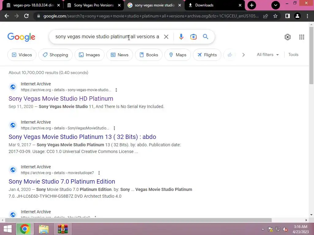Start a voice search with microphone
This screenshot has height=235, width=314.
point(181,37)
